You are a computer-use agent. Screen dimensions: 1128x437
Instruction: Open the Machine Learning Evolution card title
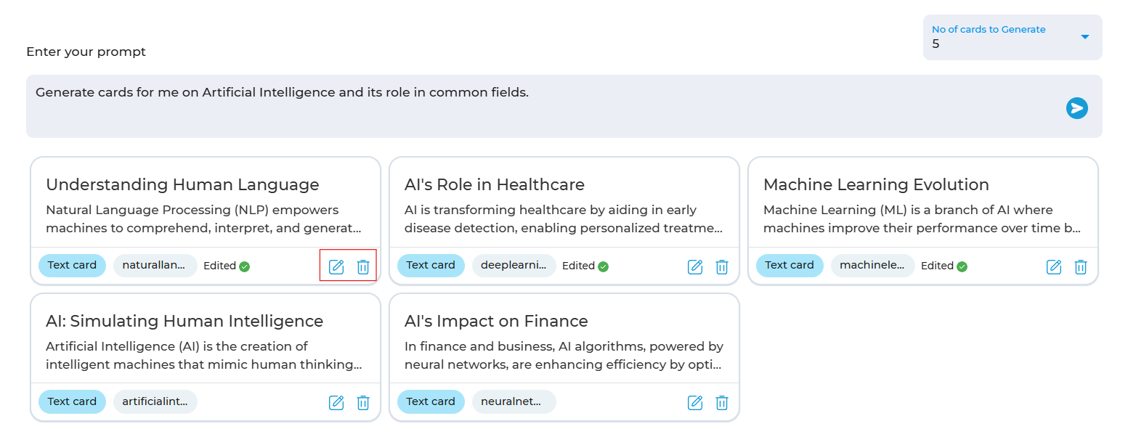click(876, 184)
